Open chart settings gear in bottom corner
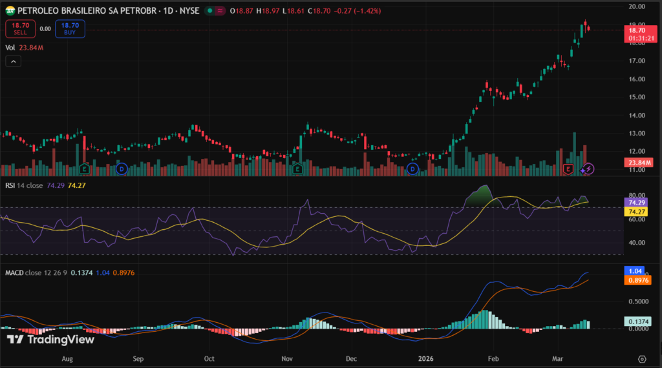This screenshot has width=662, height=368. click(642, 358)
